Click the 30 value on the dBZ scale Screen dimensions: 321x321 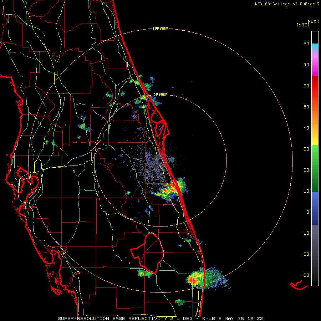306,149
